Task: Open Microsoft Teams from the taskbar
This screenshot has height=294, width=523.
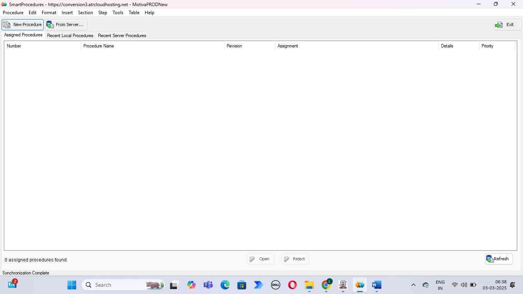Action: 208,285
